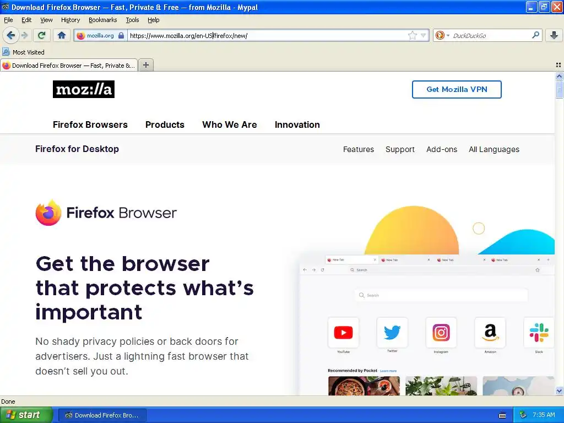Open the Edit menu

tap(26, 20)
